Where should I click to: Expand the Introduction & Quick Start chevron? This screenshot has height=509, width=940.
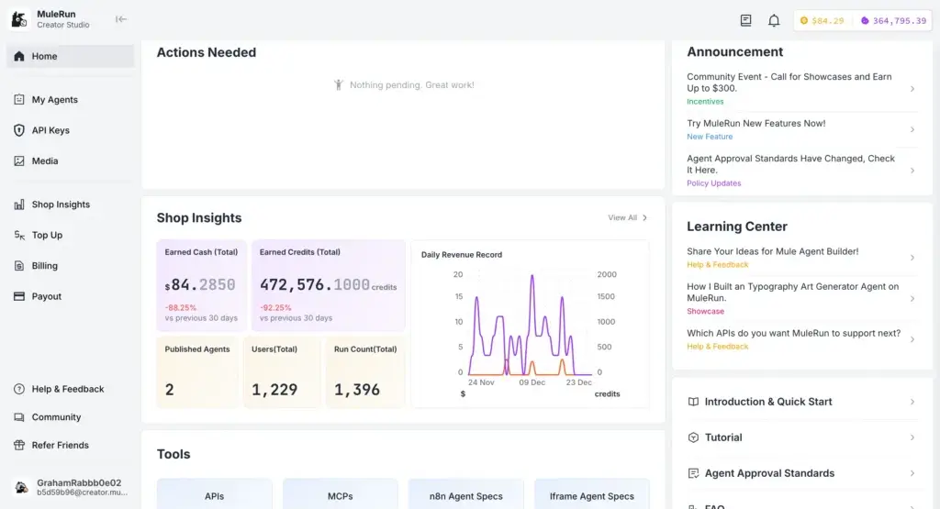coord(912,402)
